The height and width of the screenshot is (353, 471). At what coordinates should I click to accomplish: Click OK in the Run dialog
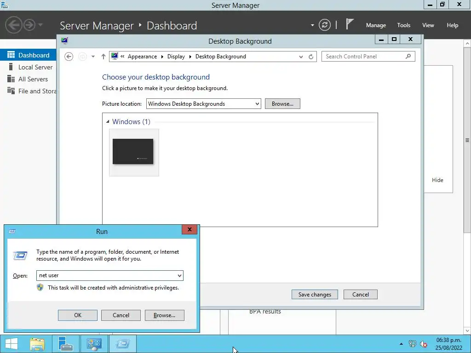pos(77,315)
